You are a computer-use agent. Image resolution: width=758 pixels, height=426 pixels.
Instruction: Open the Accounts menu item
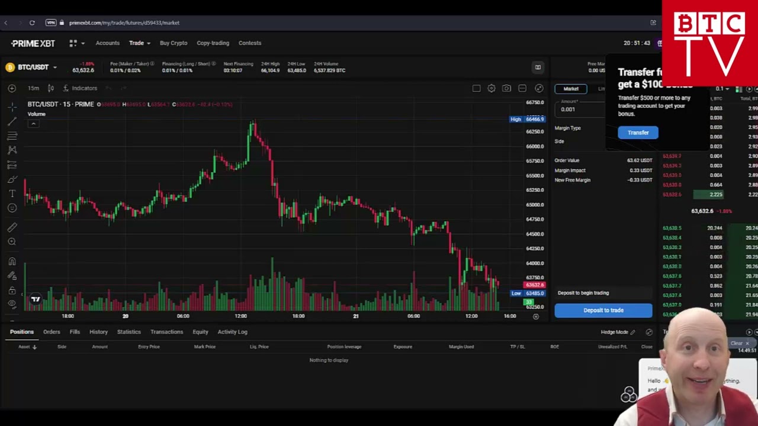(x=107, y=43)
